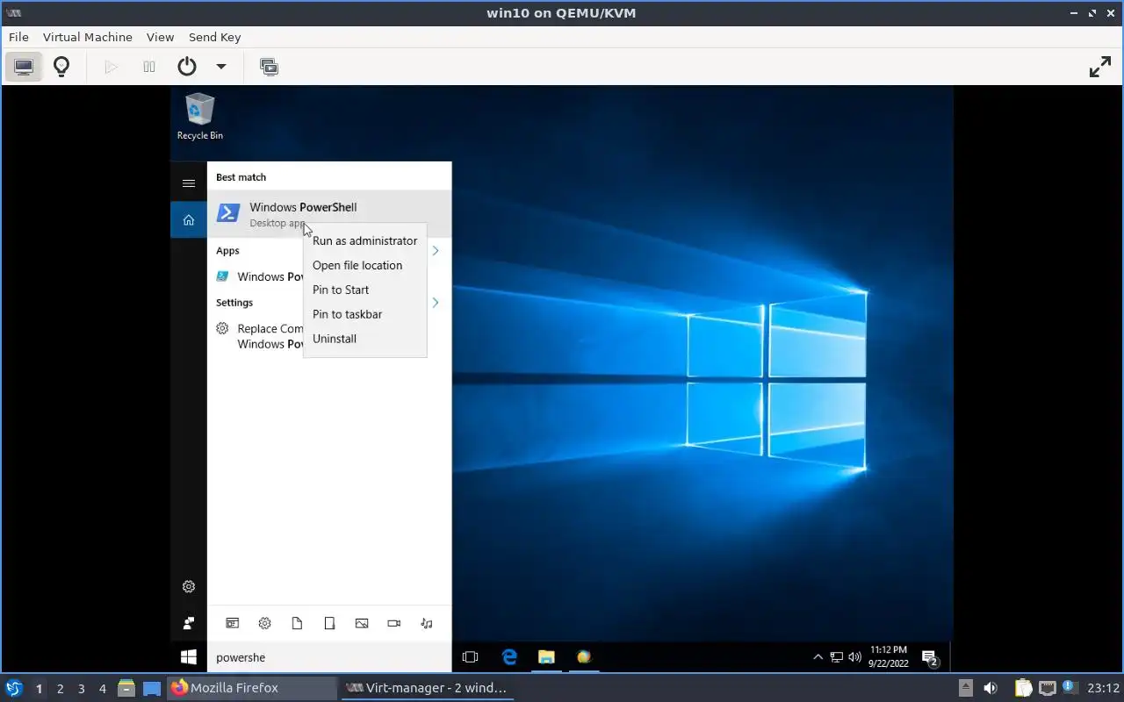The height and width of the screenshot is (702, 1124).
Task: Launch Microsoft Edge from Windows taskbar
Action: (x=509, y=657)
